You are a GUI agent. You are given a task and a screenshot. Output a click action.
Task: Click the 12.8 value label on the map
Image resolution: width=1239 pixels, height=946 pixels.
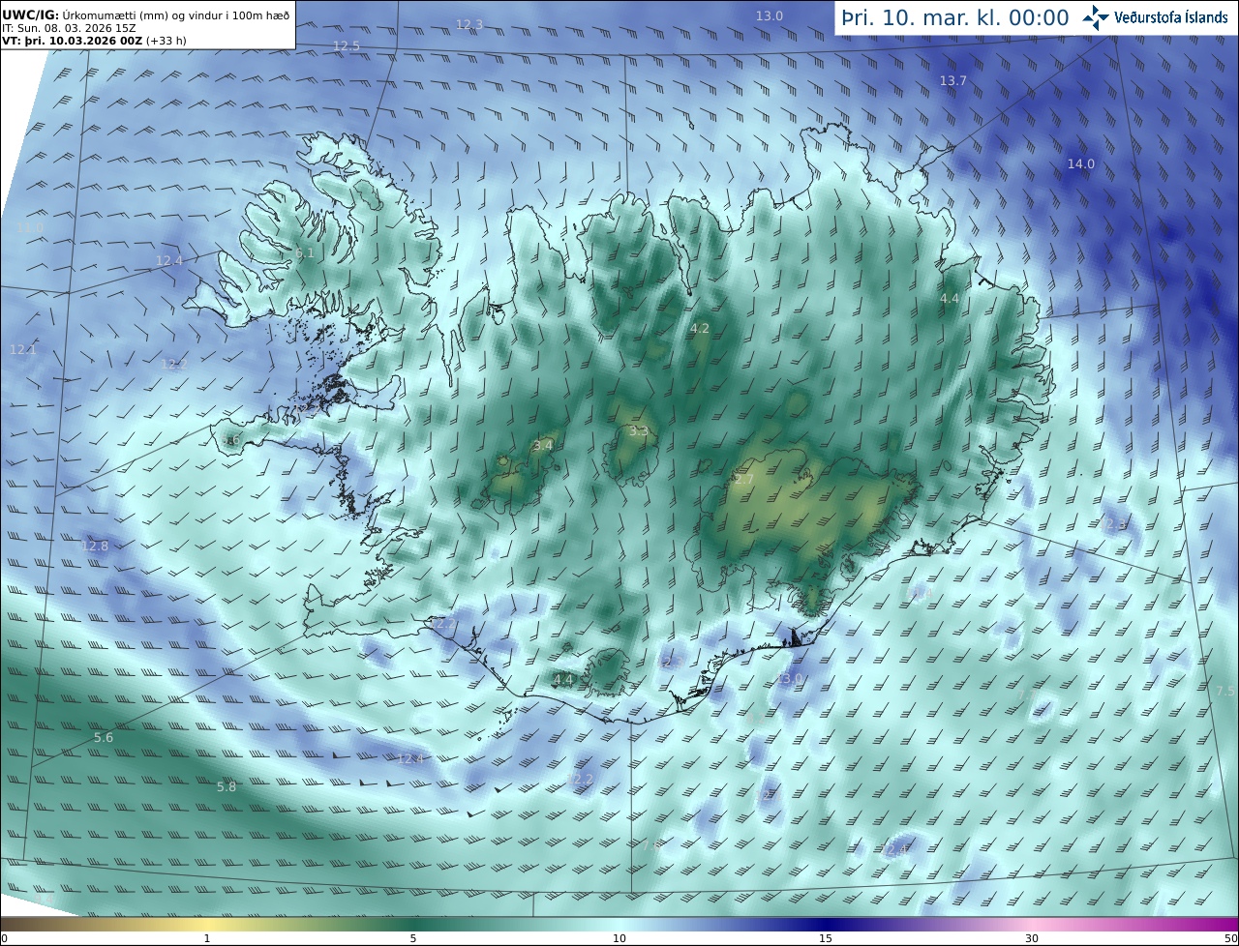click(x=95, y=546)
